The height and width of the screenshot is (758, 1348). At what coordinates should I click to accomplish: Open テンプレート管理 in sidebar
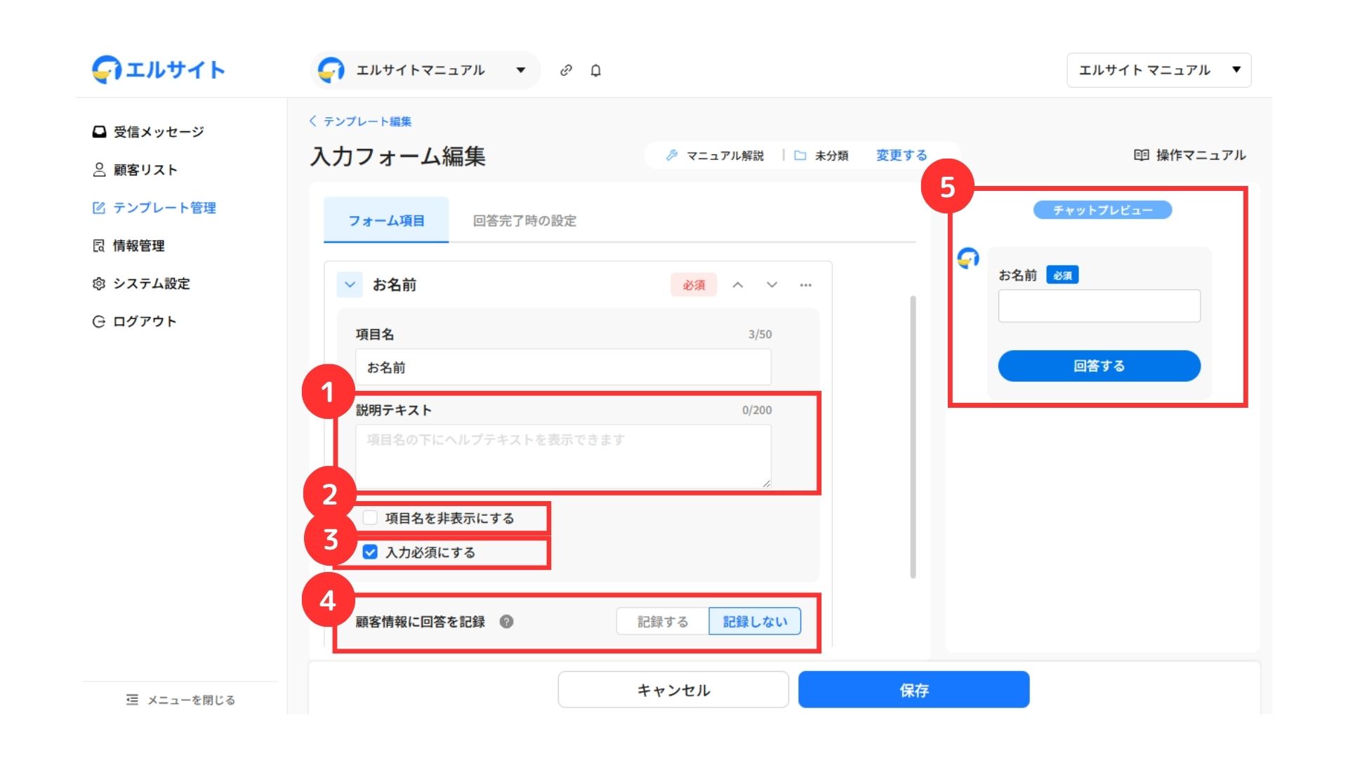tap(164, 208)
